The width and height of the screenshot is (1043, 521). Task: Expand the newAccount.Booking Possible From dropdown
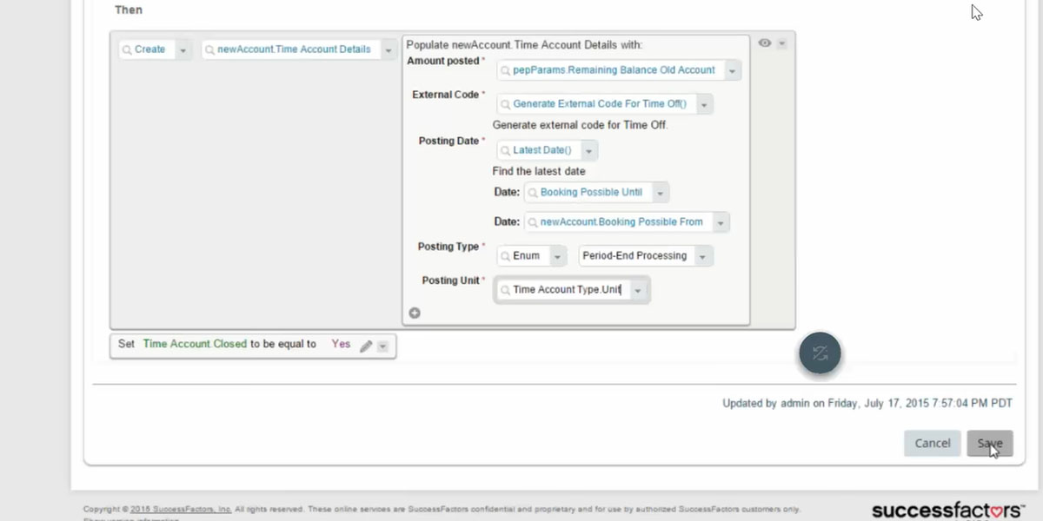(x=720, y=222)
